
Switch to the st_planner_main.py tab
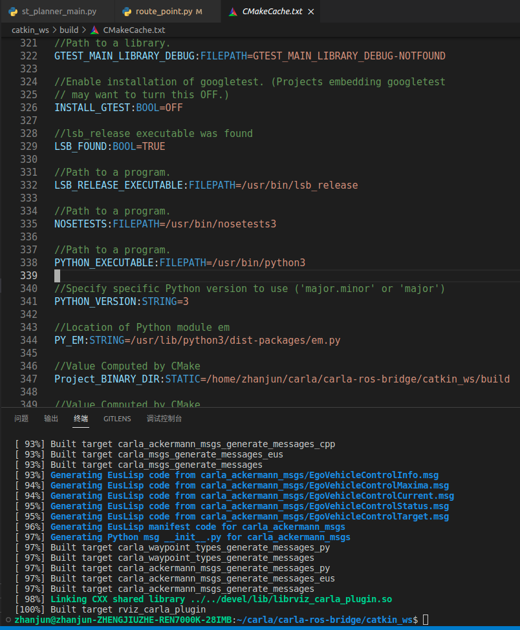tap(58, 12)
